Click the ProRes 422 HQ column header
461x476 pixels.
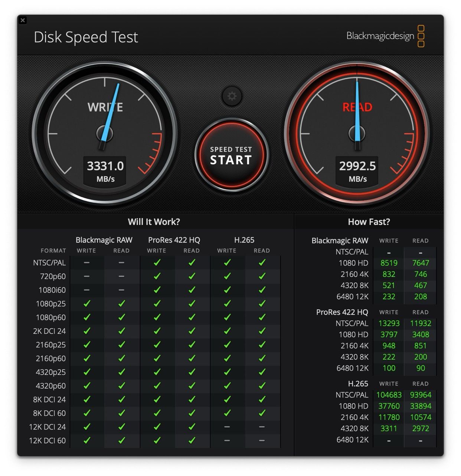click(x=174, y=240)
